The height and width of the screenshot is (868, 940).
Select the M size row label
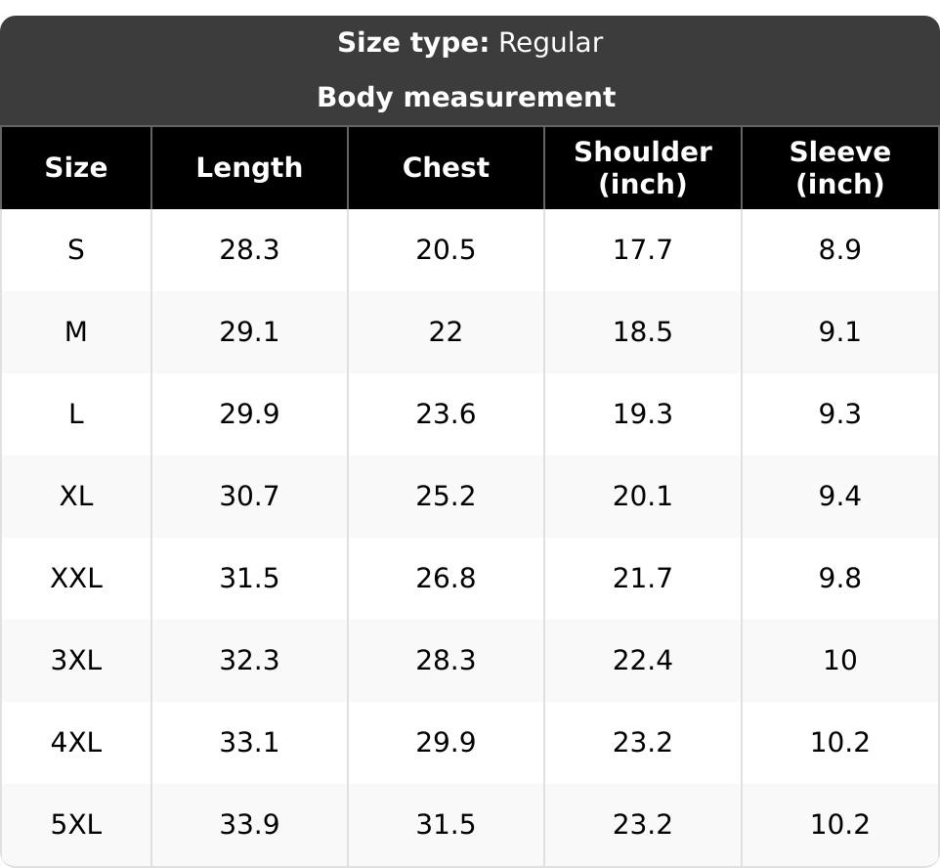coord(76,331)
